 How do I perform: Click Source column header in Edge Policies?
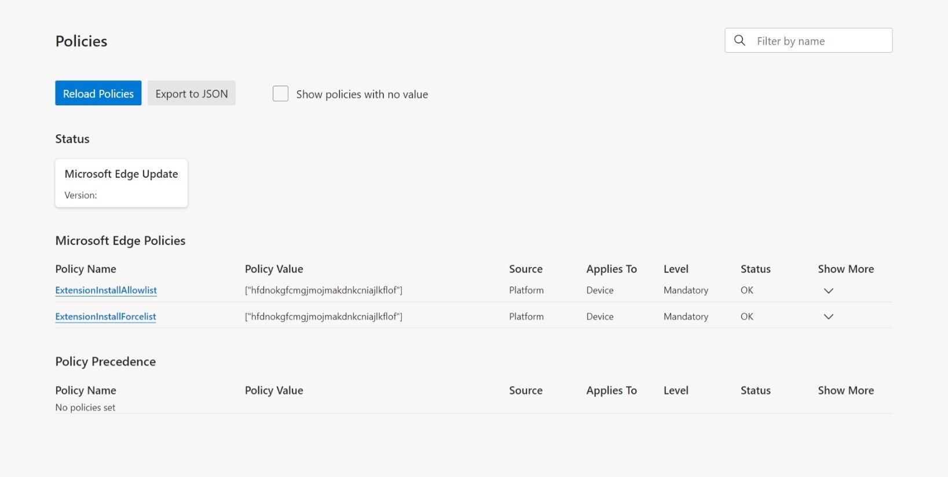click(x=526, y=269)
